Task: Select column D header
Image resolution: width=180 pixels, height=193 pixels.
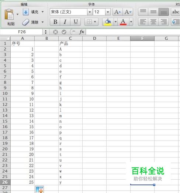Action: click(x=94, y=38)
